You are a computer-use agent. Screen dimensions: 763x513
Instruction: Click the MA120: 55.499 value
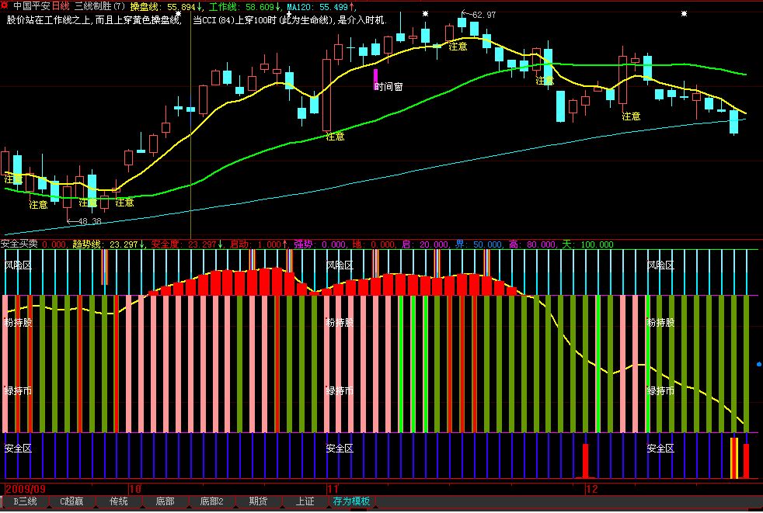click(321, 7)
